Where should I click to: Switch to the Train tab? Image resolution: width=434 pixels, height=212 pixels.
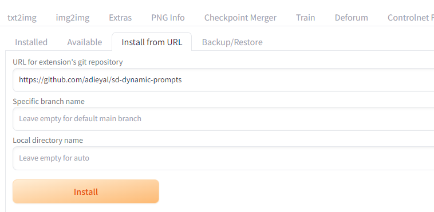click(305, 18)
